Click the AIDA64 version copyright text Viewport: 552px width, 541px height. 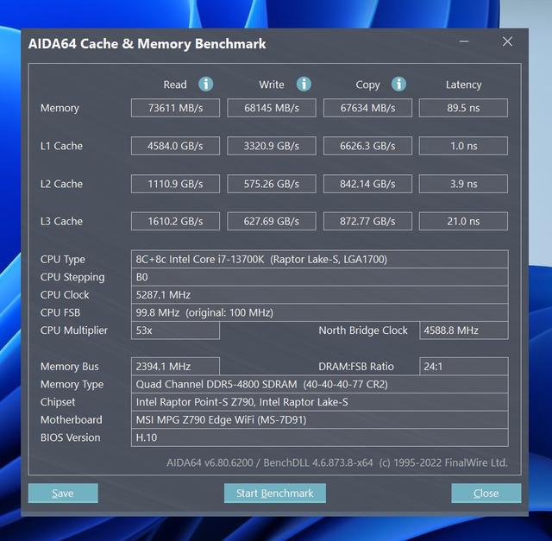337,462
